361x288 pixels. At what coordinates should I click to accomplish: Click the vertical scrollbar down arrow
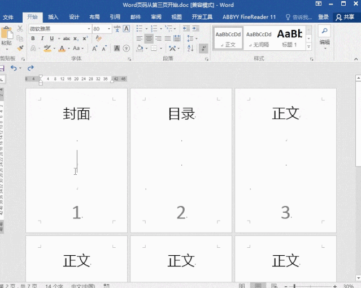point(358,278)
